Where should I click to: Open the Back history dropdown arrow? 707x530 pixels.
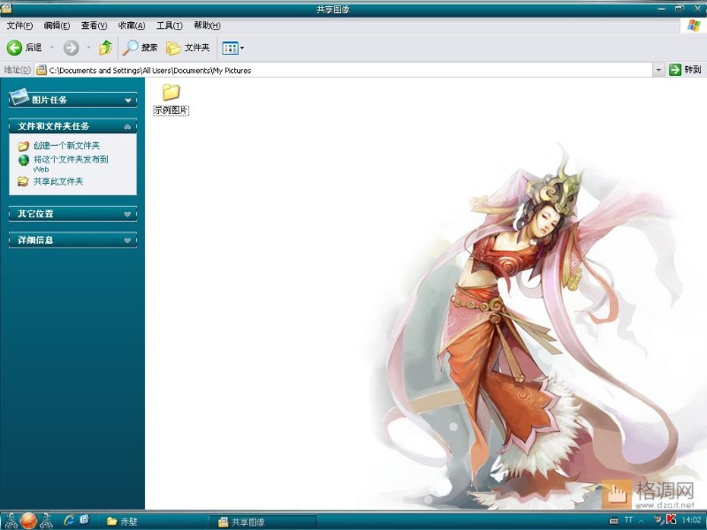(x=51, y=48)
